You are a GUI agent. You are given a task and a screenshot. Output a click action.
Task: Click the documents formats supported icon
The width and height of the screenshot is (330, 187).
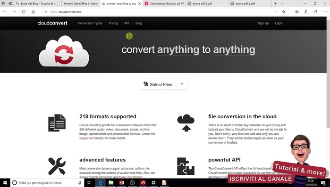pyautogui.click(x=57, y=123)
